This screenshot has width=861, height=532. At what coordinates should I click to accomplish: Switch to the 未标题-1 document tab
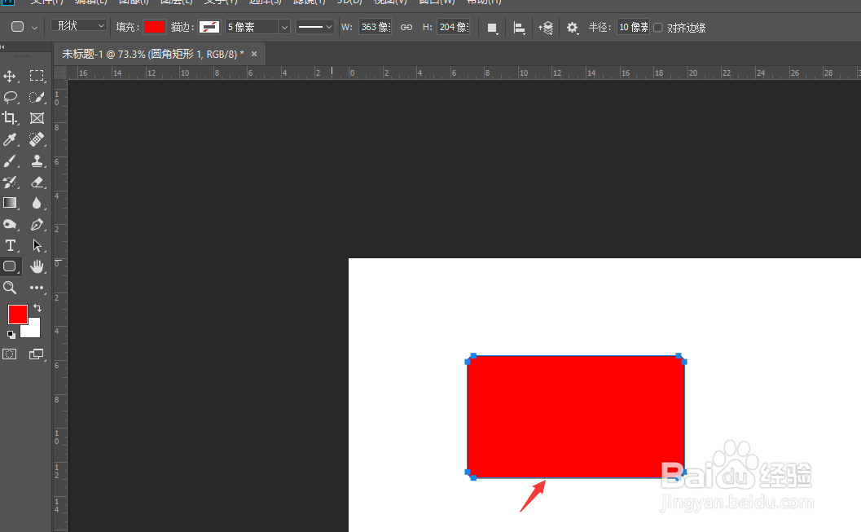pyautogui.click(x=152, y=55)
